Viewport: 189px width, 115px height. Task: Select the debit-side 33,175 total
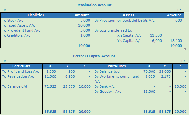click(x=69, y=112)
